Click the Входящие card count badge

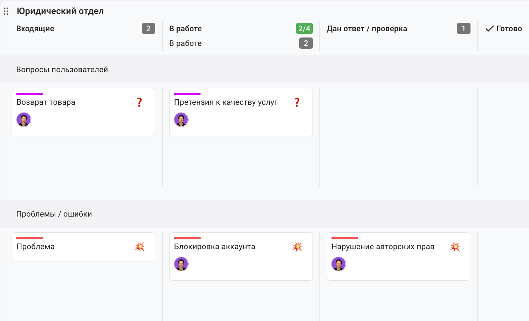pyautogui.click(x=148, y=29)
